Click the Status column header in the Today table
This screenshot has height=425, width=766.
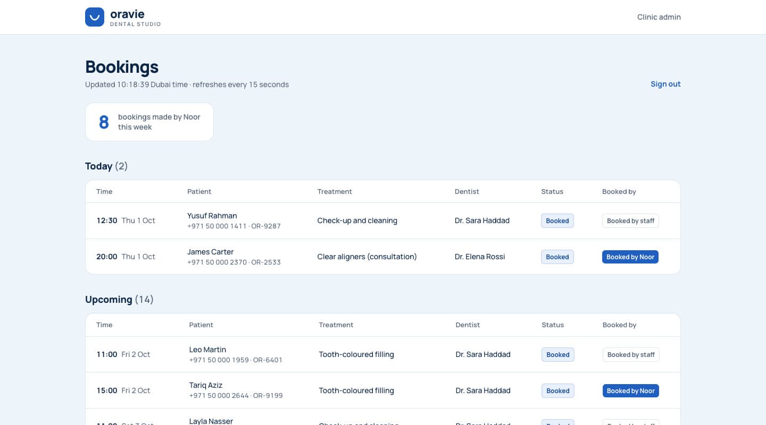(x=552, y=191)
